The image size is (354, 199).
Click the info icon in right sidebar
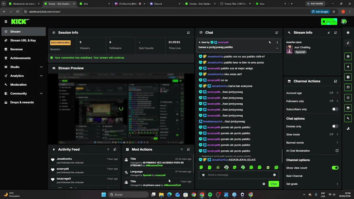(x=348, y=33)
